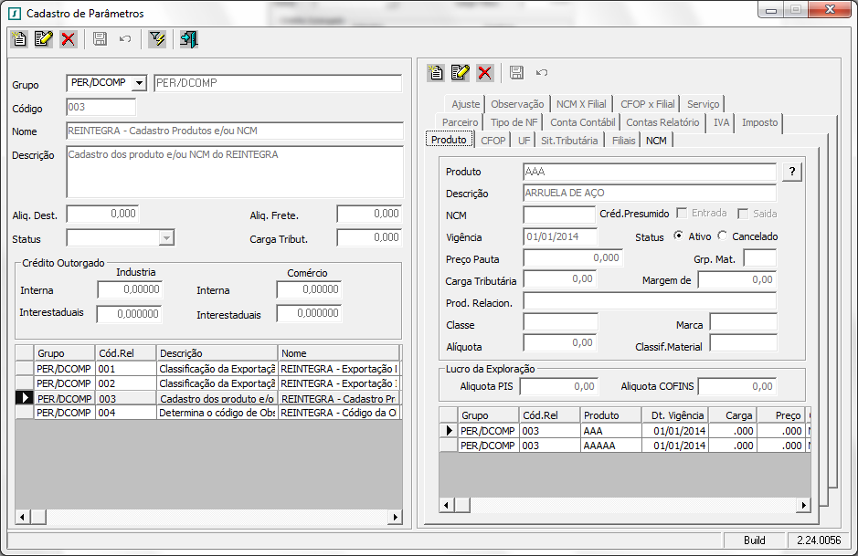Click the exit door icon in main toolbar

point(189,39)
